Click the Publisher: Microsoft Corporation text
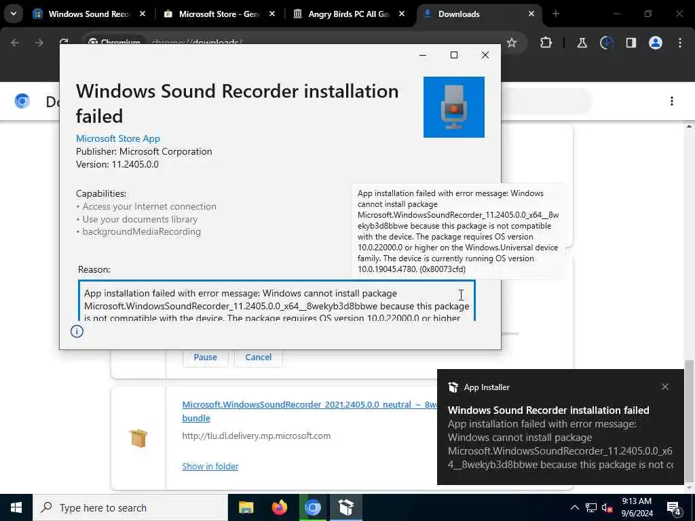The height and width of the screenshot is (521, 695). (144, 151)
